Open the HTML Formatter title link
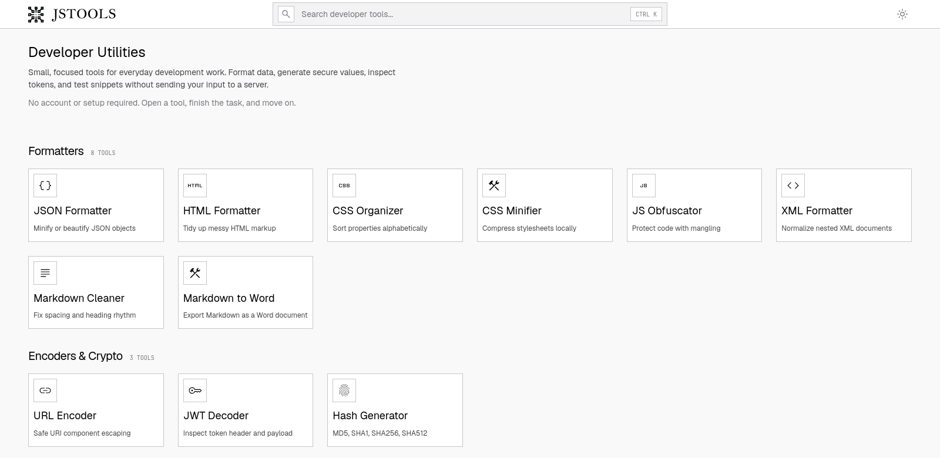 (221, 211)
